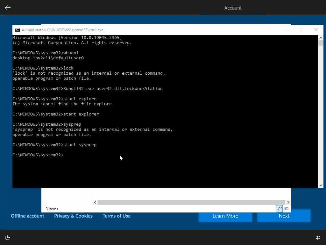Click the cmd scrollbar down arrow

(321, 185)
